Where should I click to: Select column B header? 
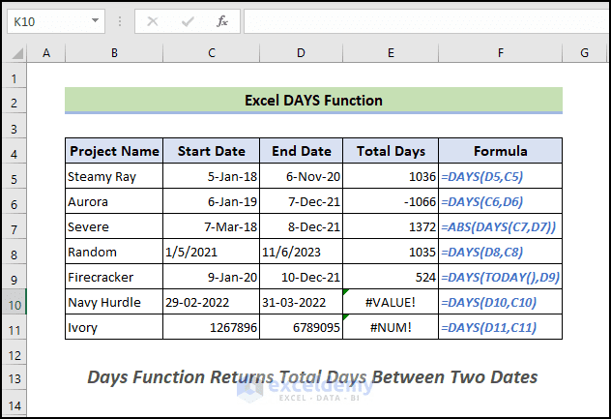114,53
